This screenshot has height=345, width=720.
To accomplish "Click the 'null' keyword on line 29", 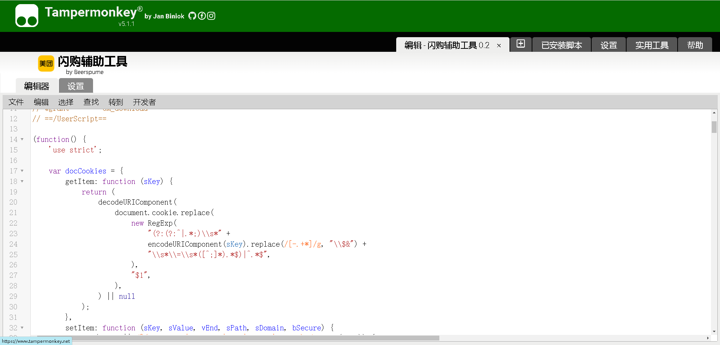I will [x=127, y=296].
